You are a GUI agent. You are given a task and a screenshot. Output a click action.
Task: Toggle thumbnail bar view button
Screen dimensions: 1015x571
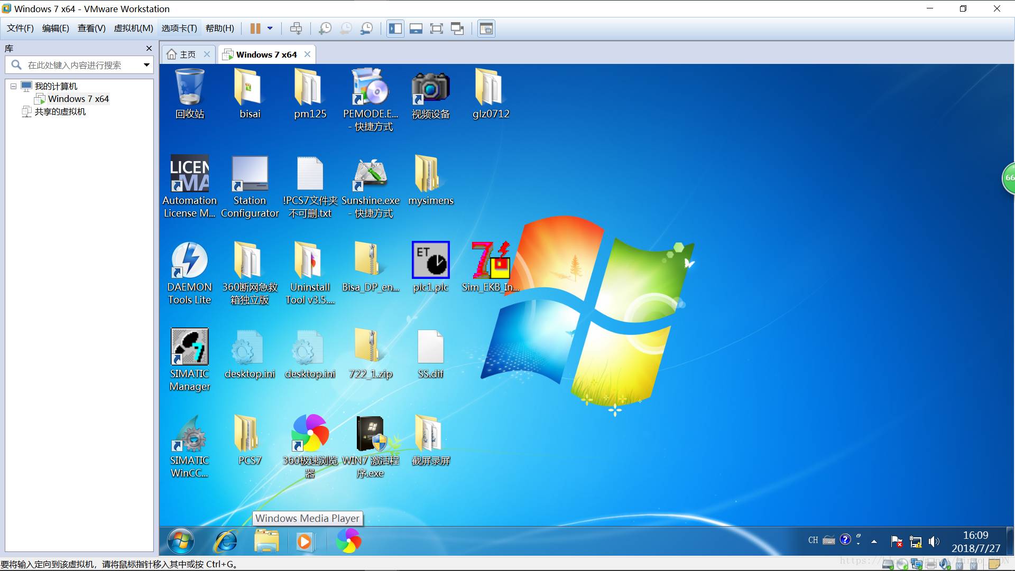tap(416, 29)
